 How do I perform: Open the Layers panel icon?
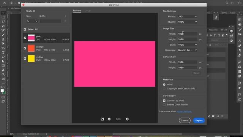pyautogui.click(x=231, y=31)
